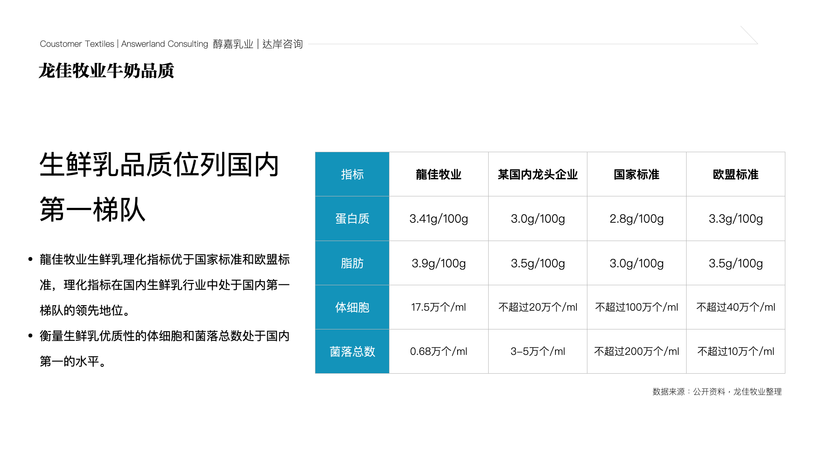Click the slide title 龙佳牧业牛奶品质
This screenshot has height=454, width=813.
pos(108,71)
